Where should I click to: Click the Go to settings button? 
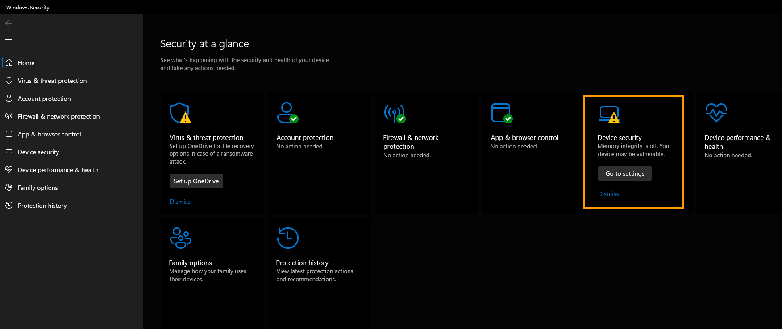click(625, 173)
